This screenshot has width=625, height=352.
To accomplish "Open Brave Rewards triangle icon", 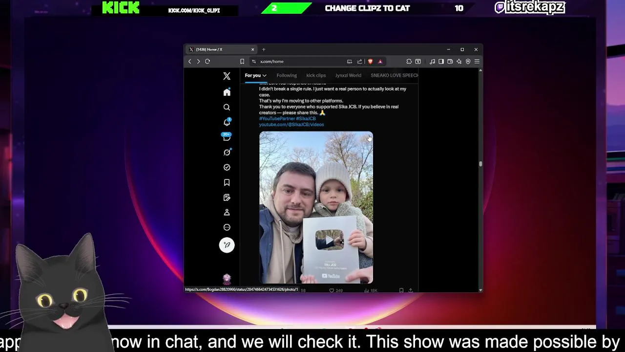I will pos(380,62).
